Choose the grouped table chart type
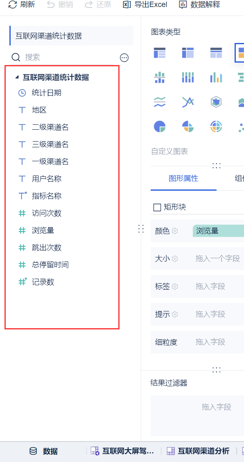The width and height of the screenshot is (244, 462). (160, 53)
